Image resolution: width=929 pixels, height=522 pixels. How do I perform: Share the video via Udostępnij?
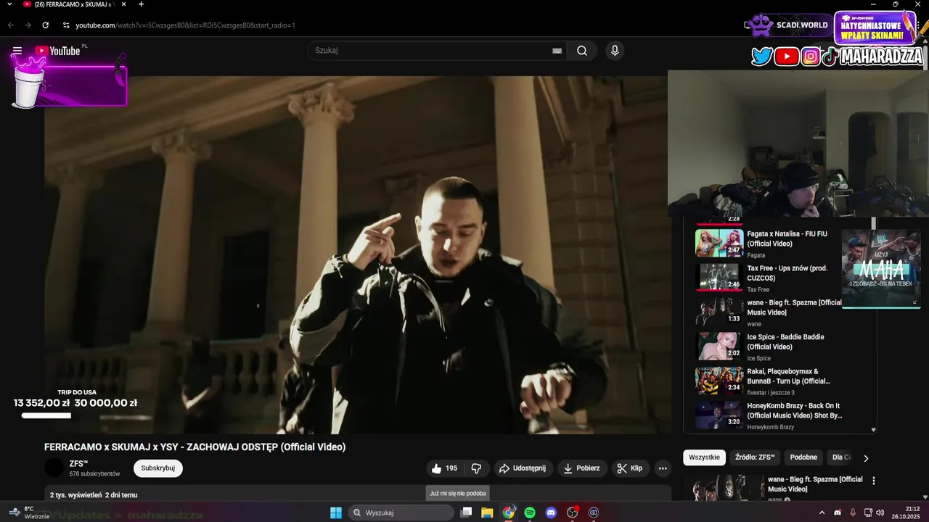tap(523, 468)
